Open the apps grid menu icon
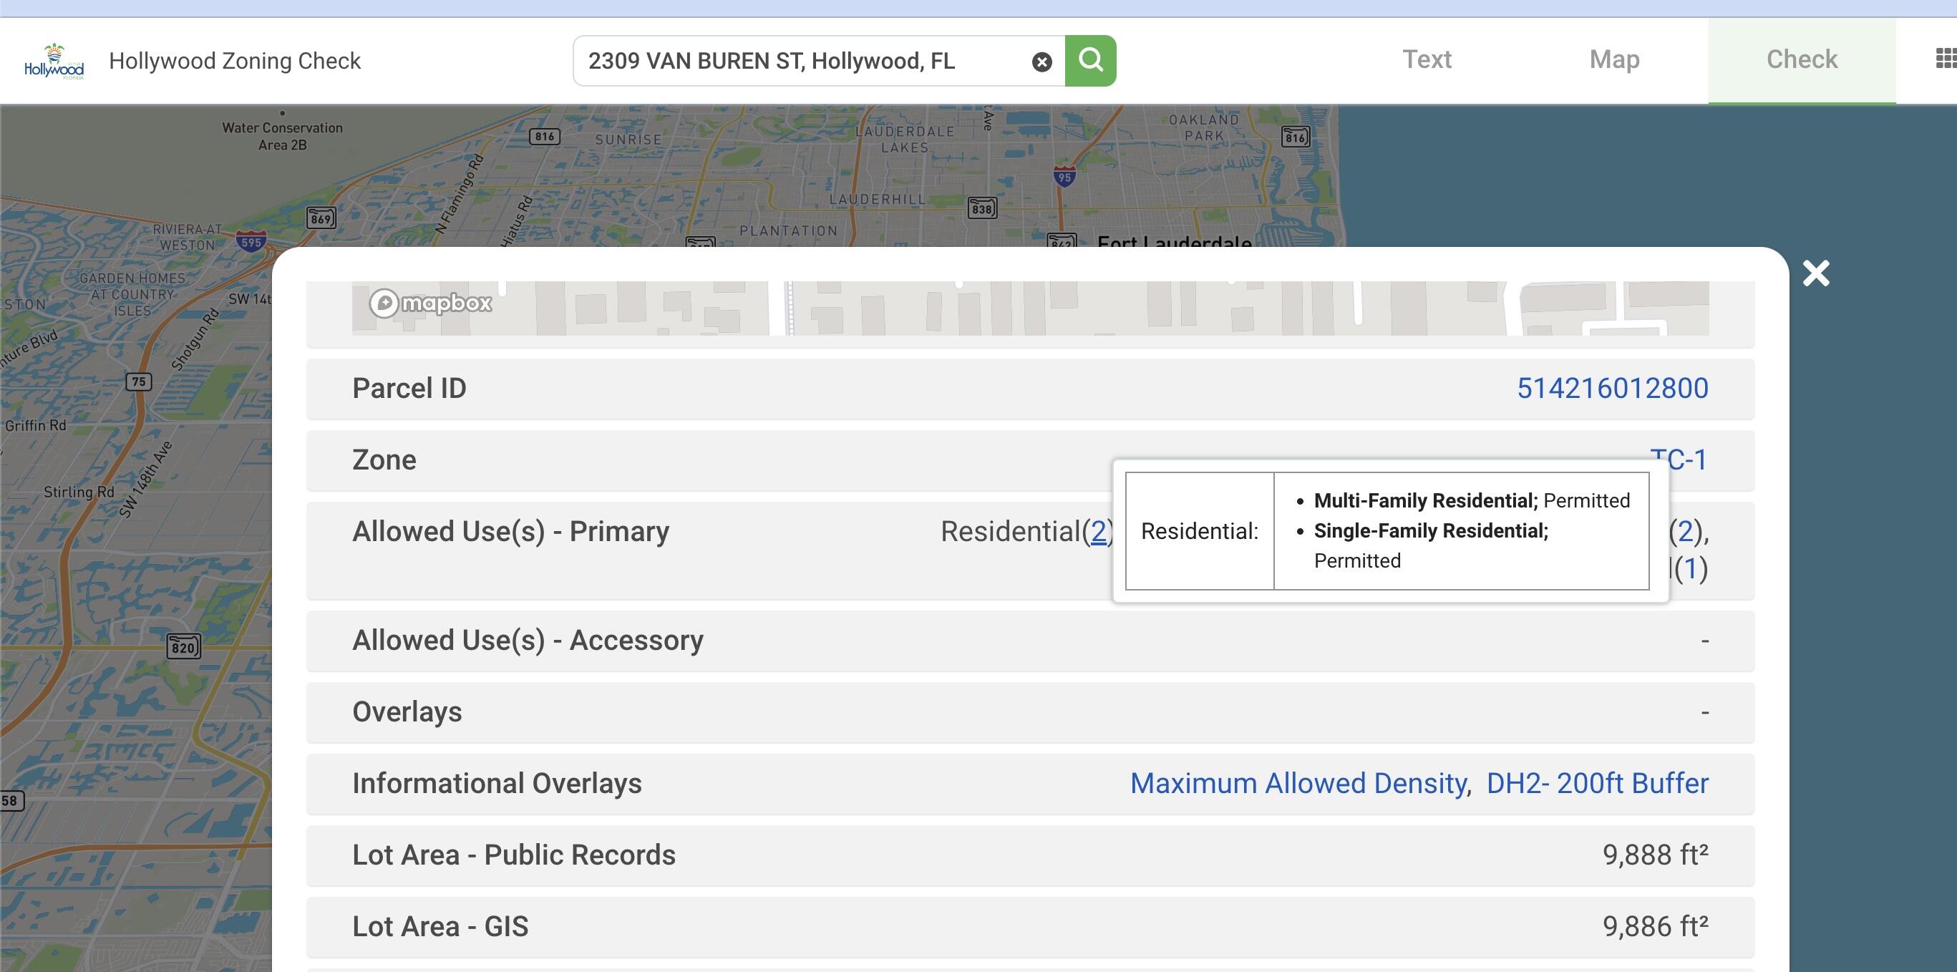Image resolution: width=1957 pixels, height=972 pixels. tap(1945, 59)
